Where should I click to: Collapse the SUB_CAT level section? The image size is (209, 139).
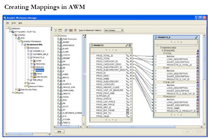[x=164, y=82]
